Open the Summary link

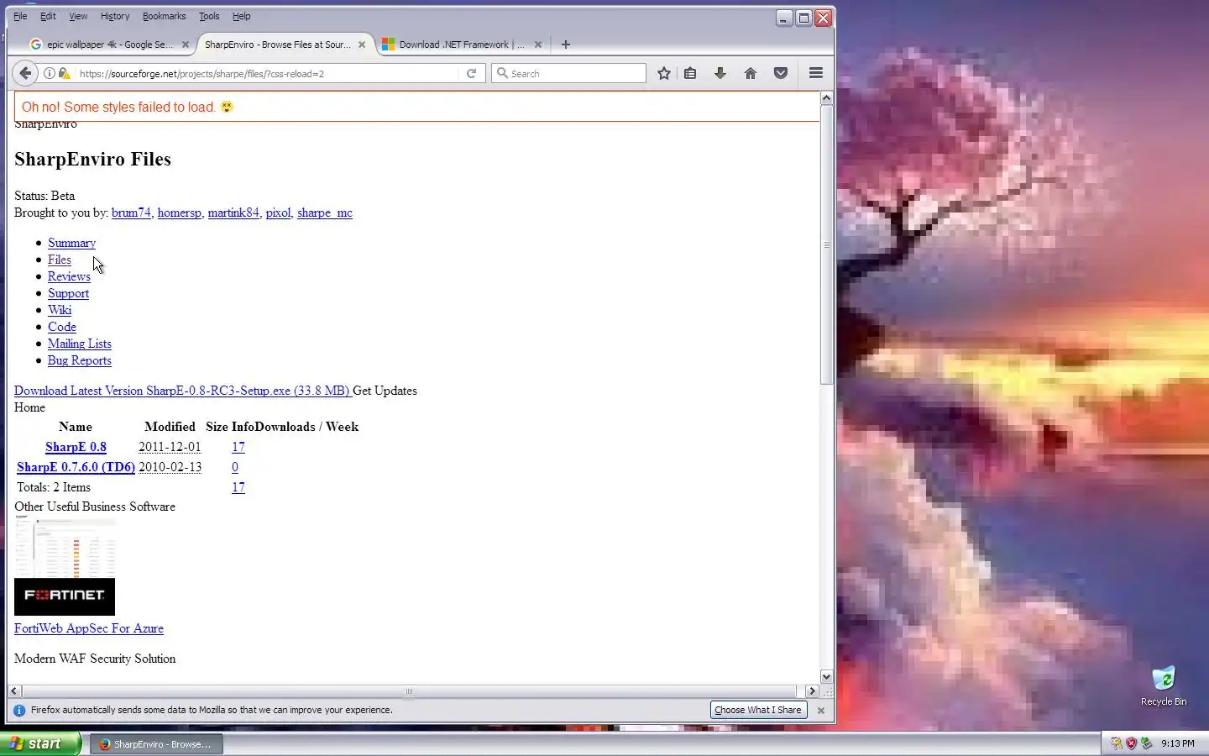(x=71, y=243)
